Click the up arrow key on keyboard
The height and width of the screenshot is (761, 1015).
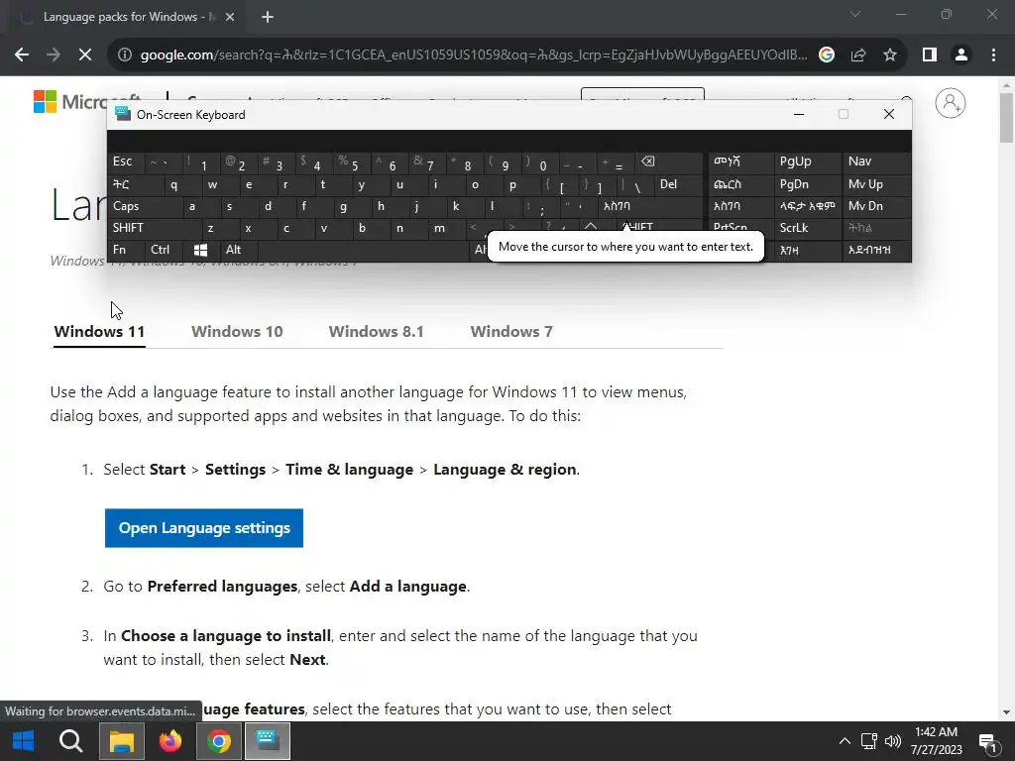[591, 227]
